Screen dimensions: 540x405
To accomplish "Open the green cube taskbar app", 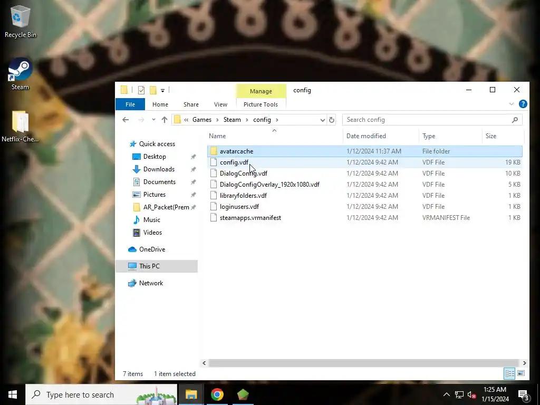I will coord(243,394).
